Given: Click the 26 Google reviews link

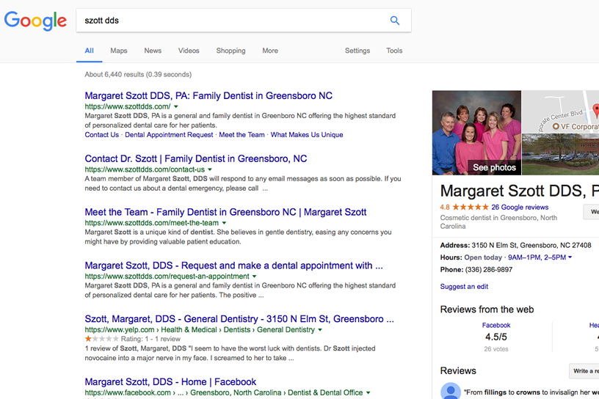Looking at the screenshot, I should (520, 208).
